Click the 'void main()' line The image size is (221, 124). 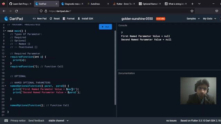coord(17,31)
